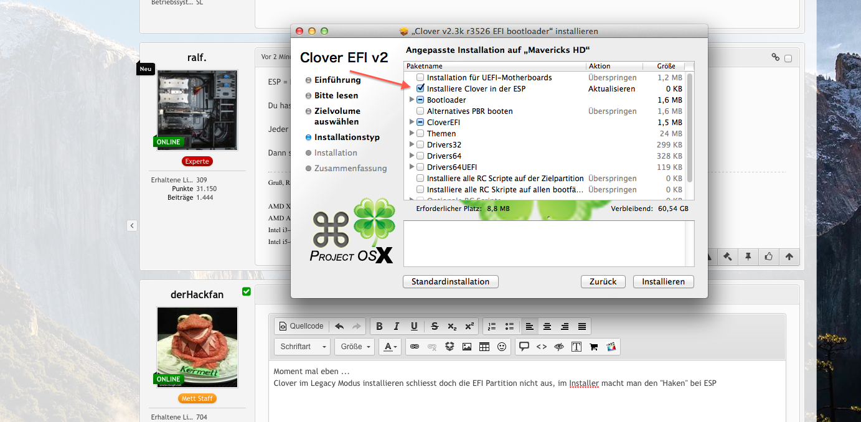The width and height of the screenshot is (861, 422).
Task: Like ralf.'s post with thumbs-up
Action: 769,256
